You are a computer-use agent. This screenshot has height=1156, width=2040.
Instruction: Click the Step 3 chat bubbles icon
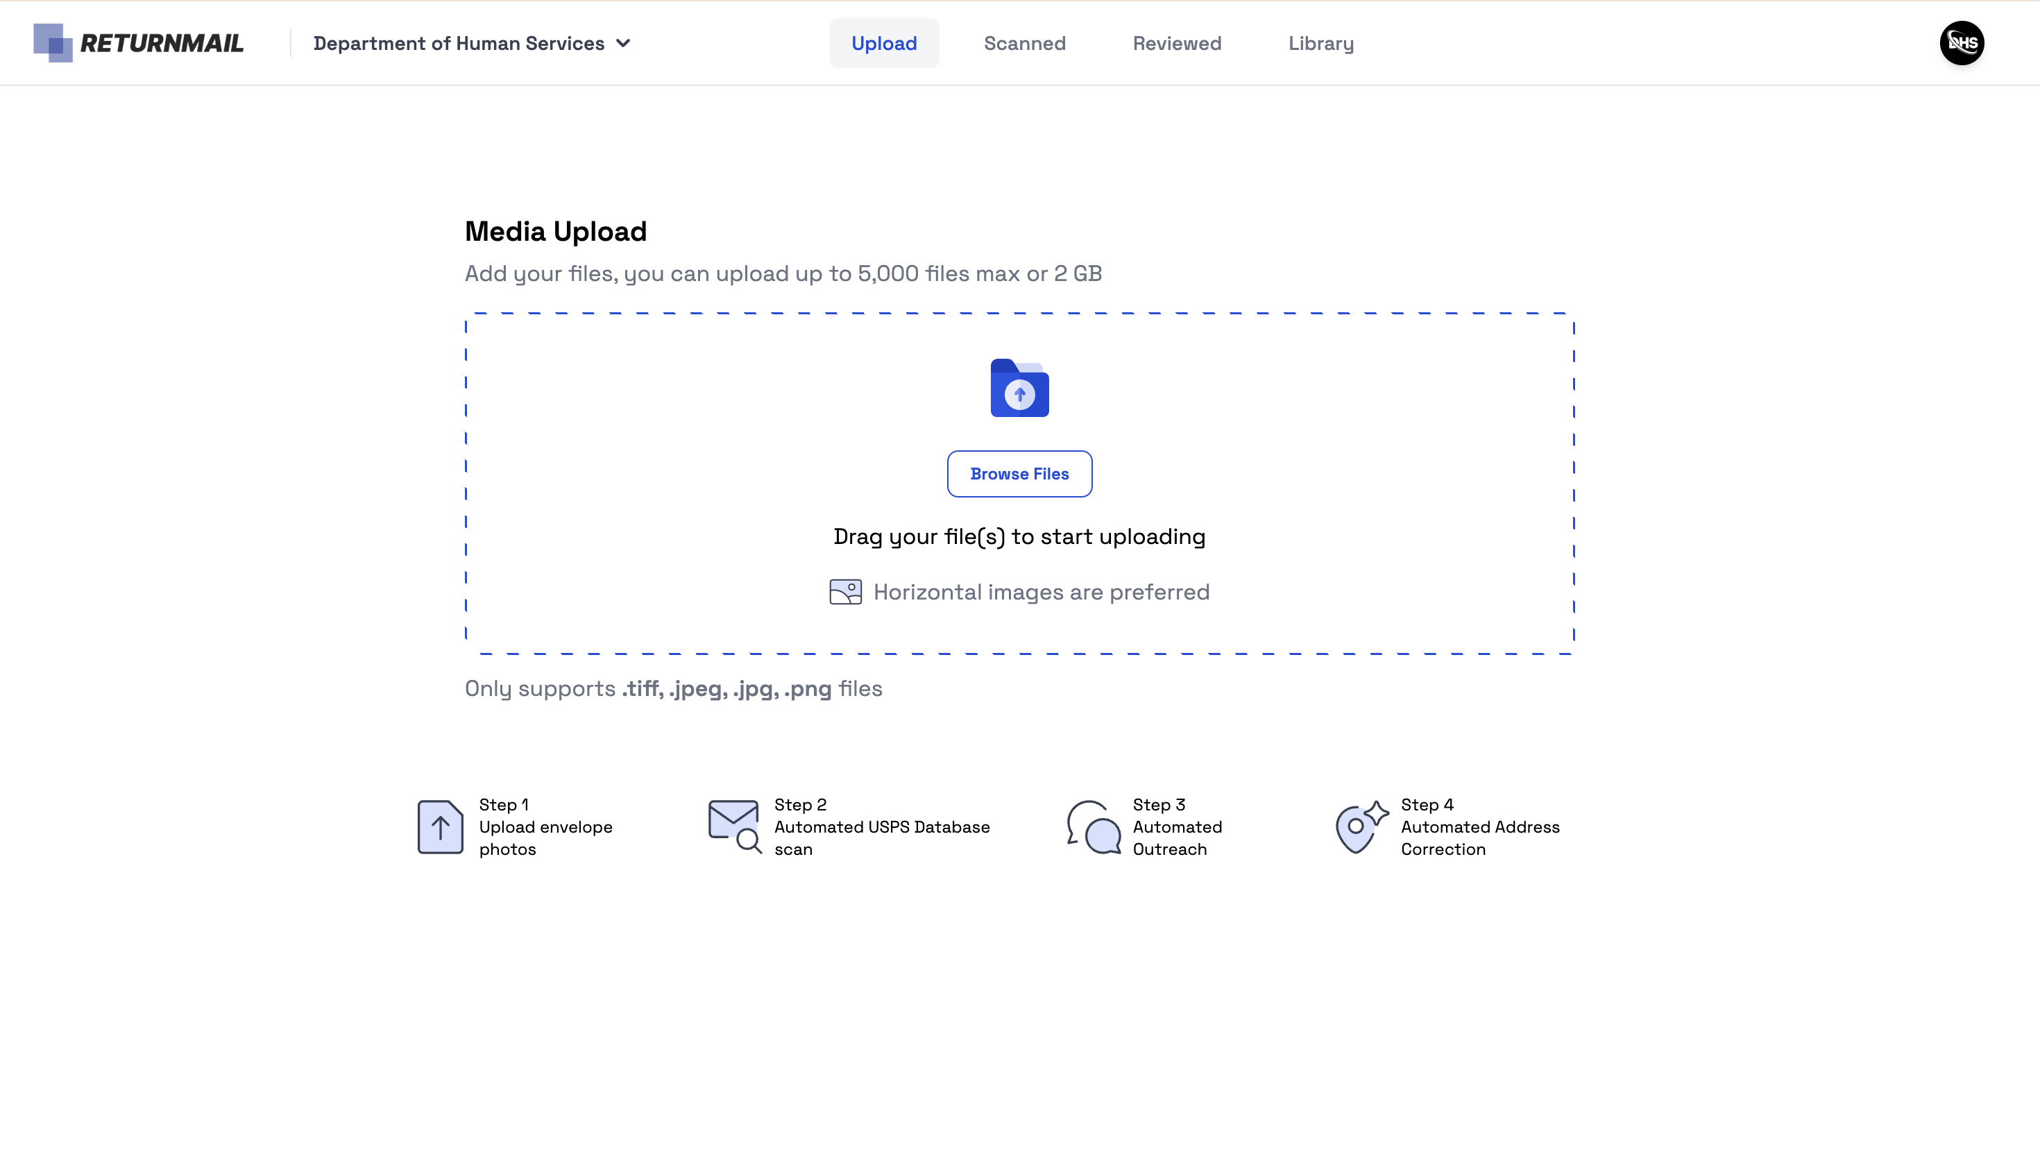(1093, 826)
